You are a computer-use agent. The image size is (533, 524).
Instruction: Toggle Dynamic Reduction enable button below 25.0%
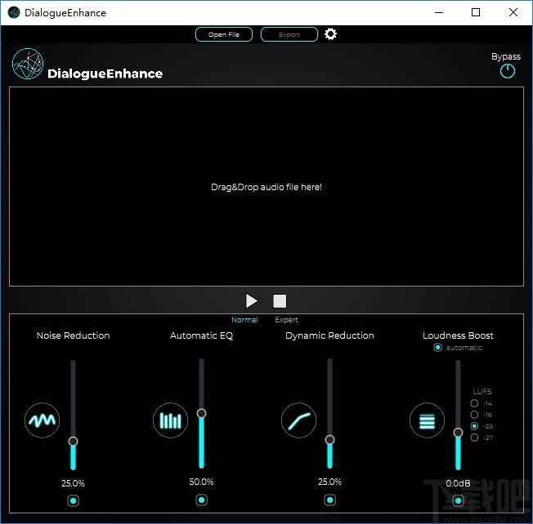[x=329, y=500]
